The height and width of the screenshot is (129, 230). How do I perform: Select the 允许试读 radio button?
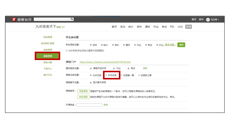click(91, 75)
